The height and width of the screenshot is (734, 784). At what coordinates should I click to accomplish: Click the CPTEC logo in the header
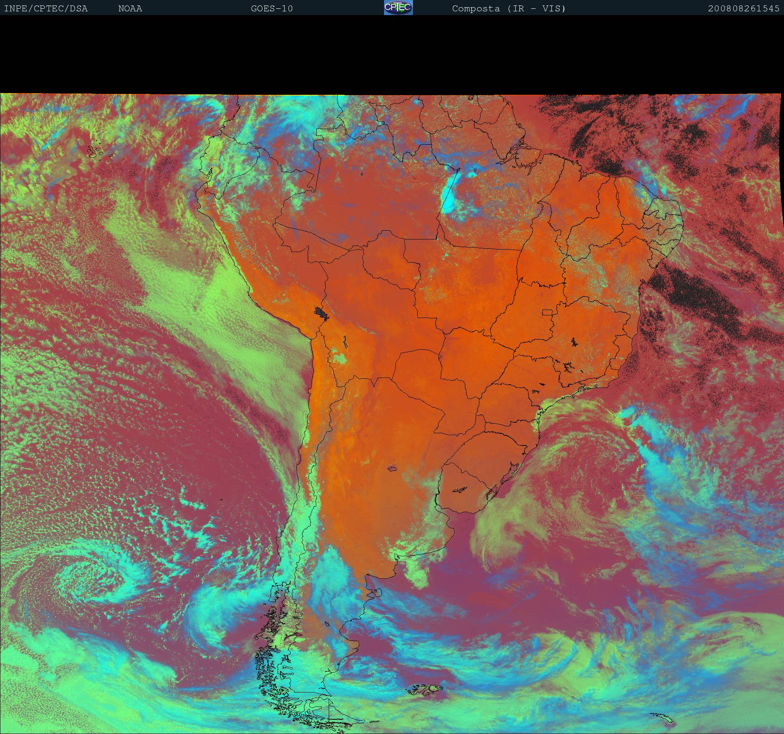[x=398, y=8]
